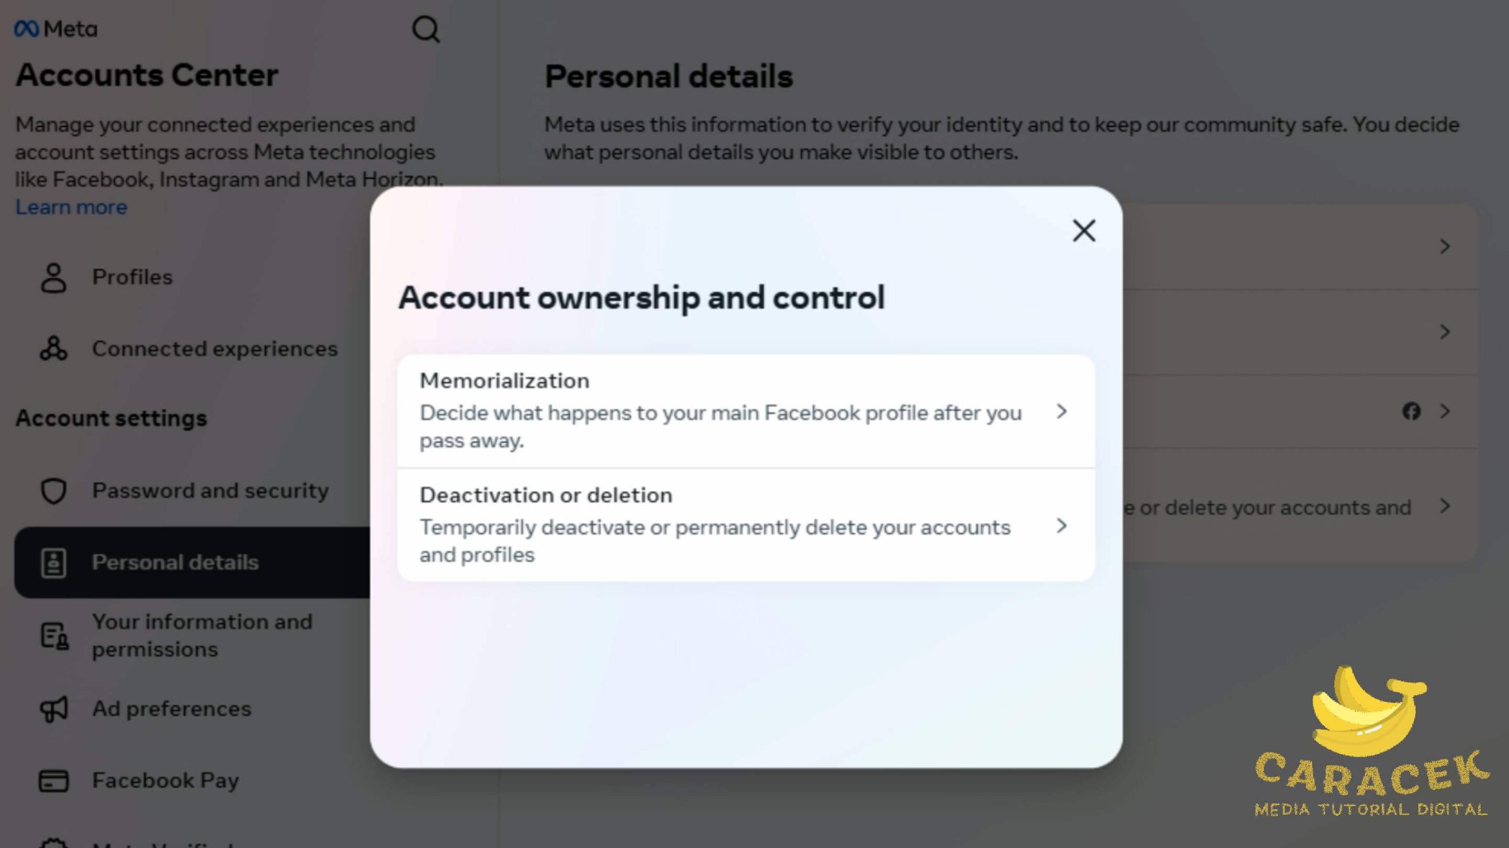This screenshot has height=848, width=1509.
Task: Click the Learn more link
Action: coord(71,207)
